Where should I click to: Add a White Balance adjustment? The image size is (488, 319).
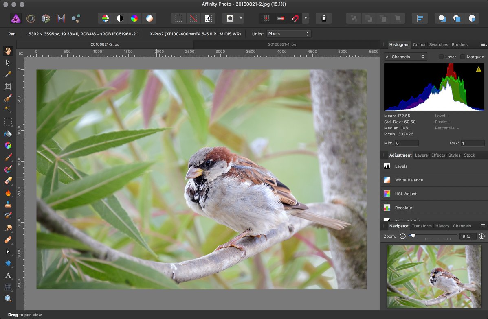[x=434, y=180]
